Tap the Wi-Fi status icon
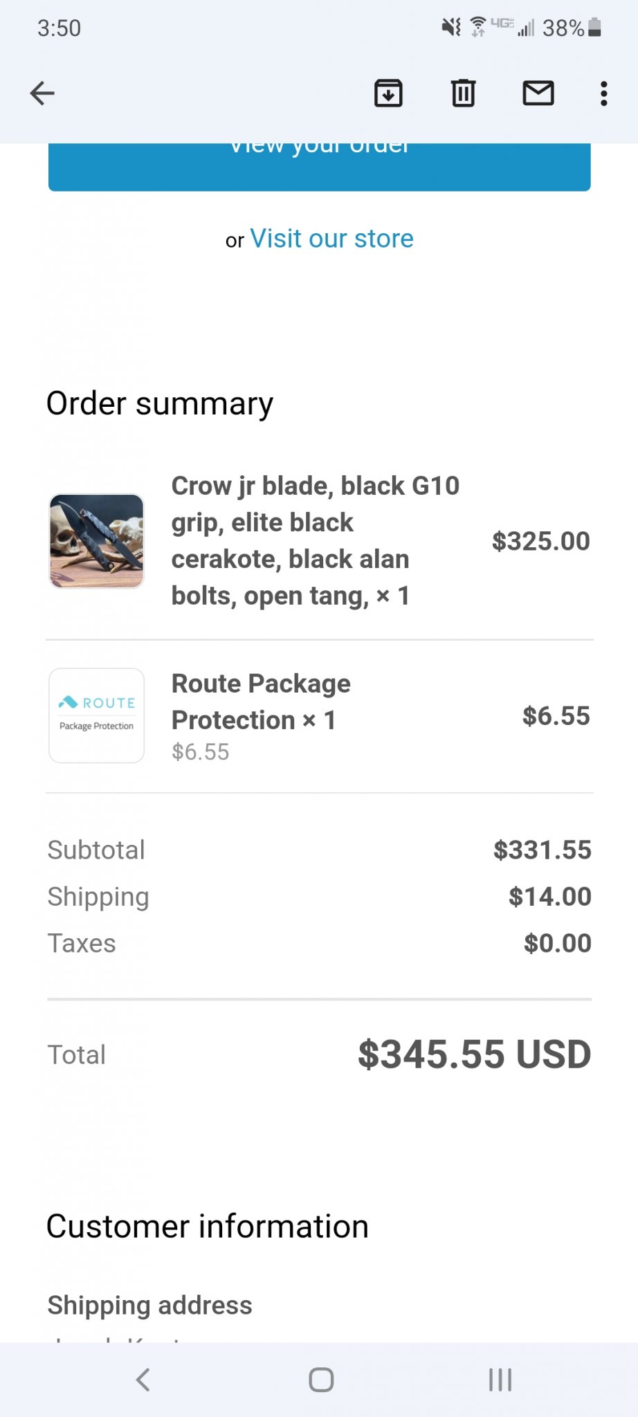This screenshot has height=1417, width=638. pos(477,27)
